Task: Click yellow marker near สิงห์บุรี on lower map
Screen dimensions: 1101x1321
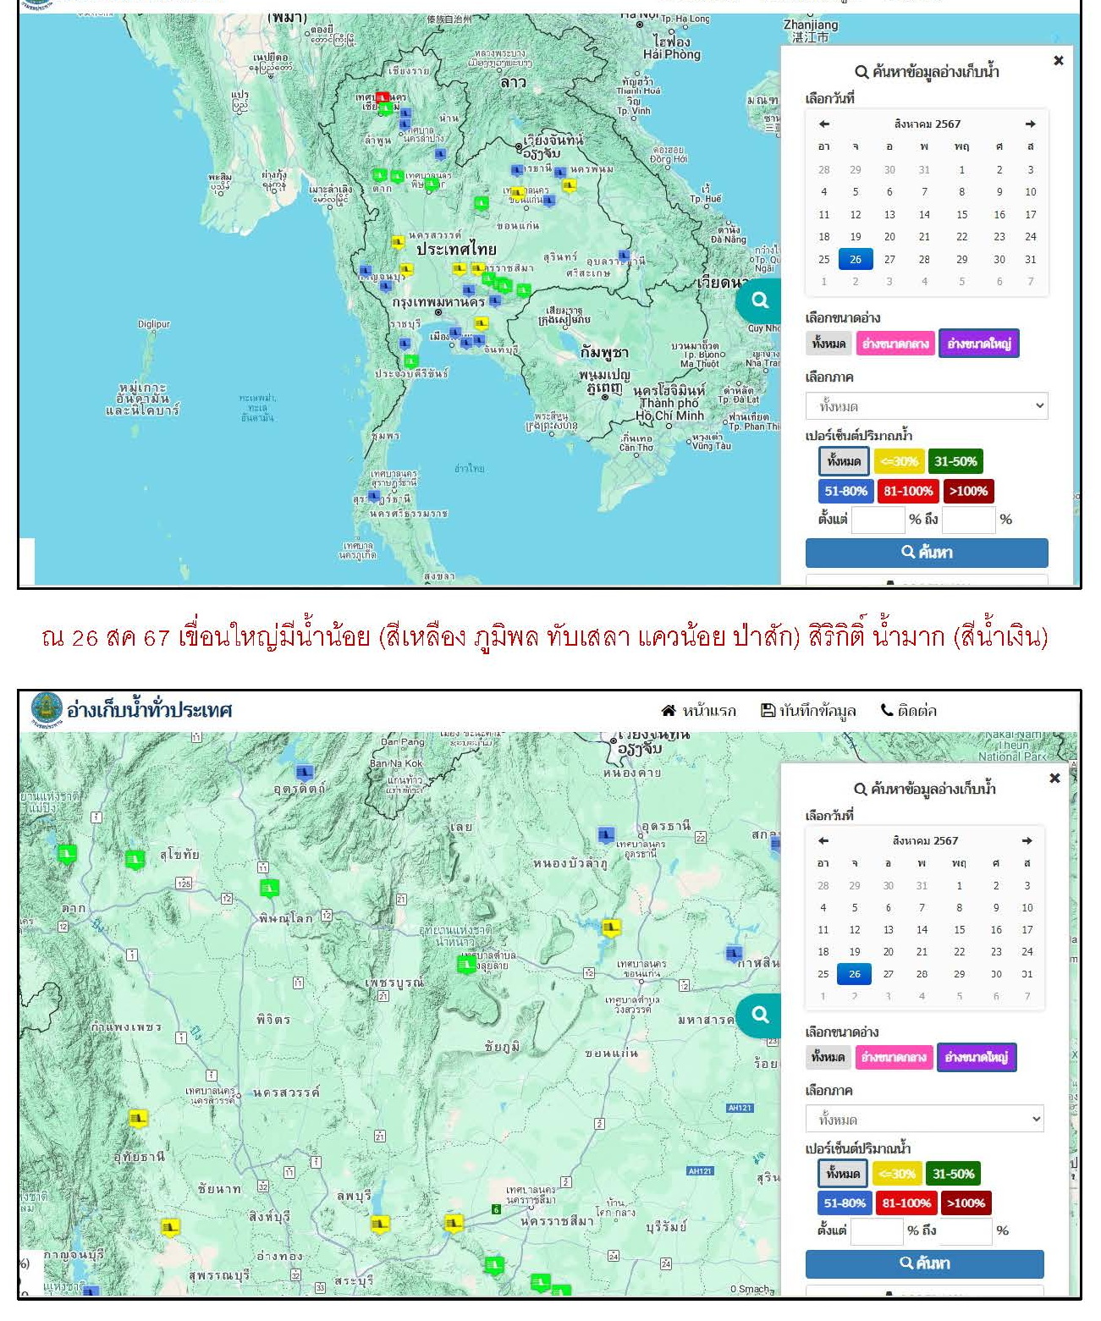Action: 171,1228
